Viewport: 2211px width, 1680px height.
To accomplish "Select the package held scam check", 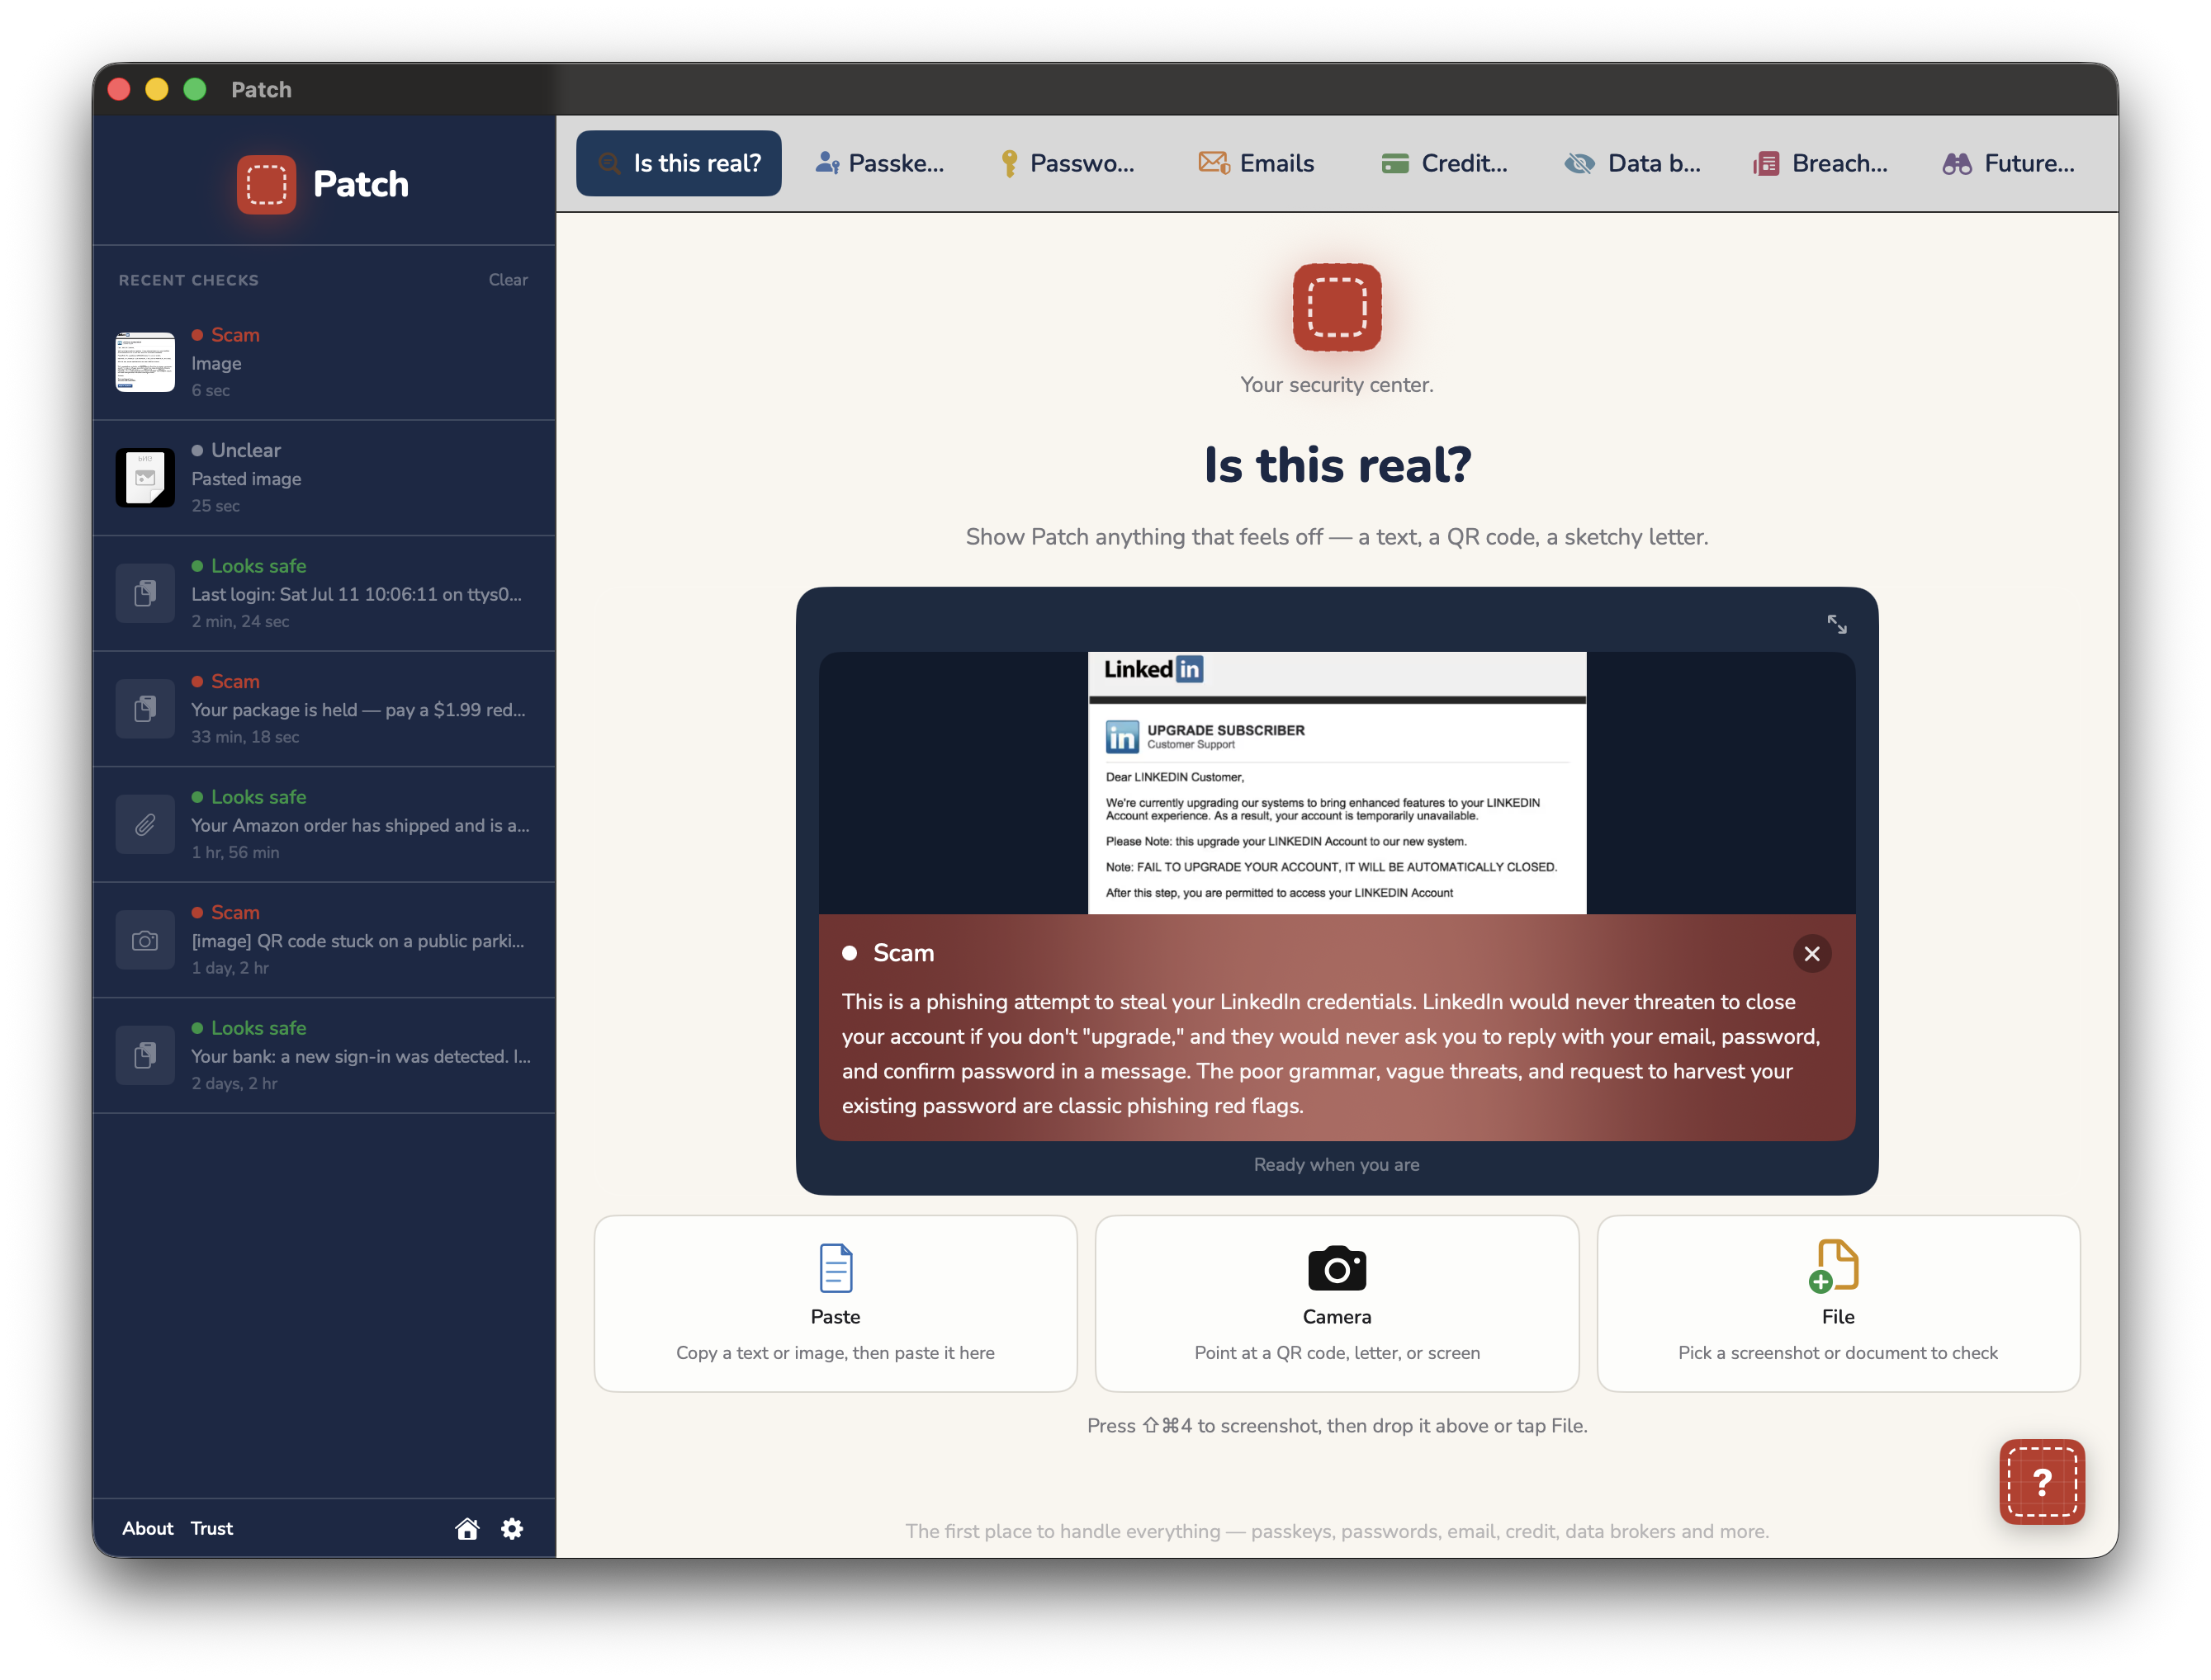I will (324, 709).
